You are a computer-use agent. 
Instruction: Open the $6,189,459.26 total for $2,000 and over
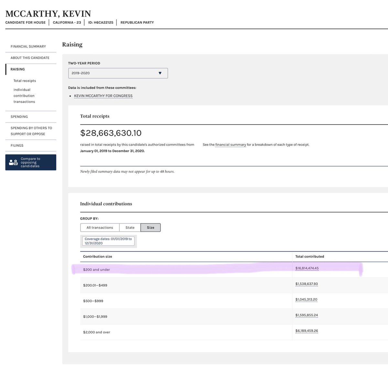click(307, 331)
